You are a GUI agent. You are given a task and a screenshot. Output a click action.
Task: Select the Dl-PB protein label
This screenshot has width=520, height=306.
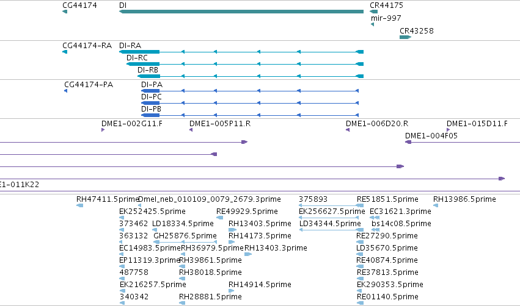coord(151,109)
